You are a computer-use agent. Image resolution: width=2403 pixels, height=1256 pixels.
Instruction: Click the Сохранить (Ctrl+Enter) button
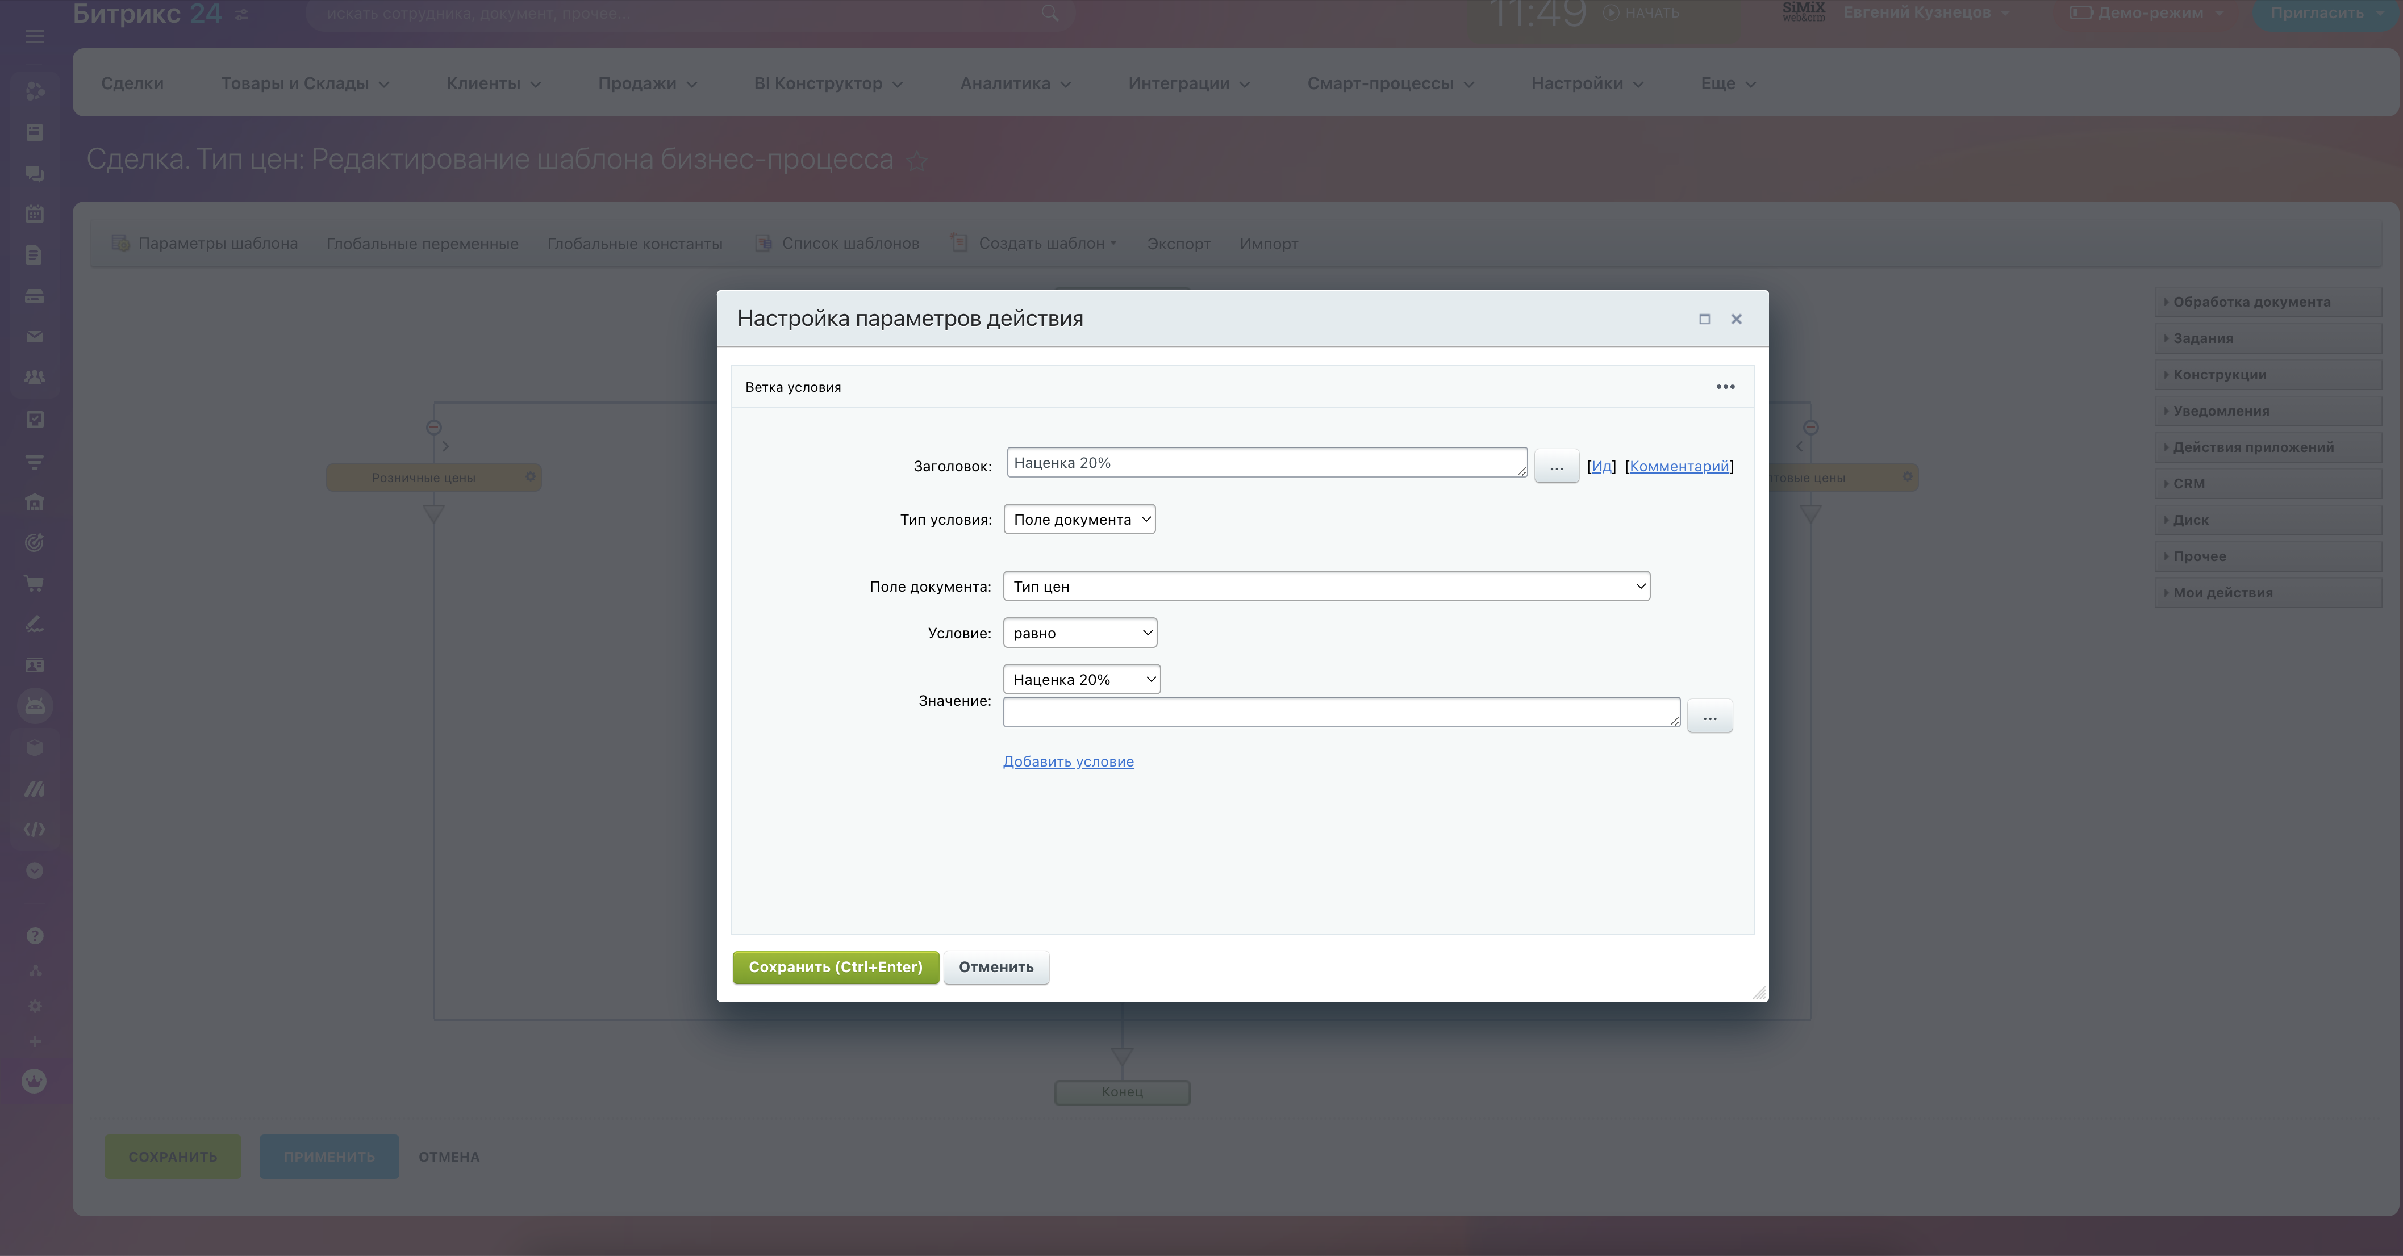click(x=835, y=967)
